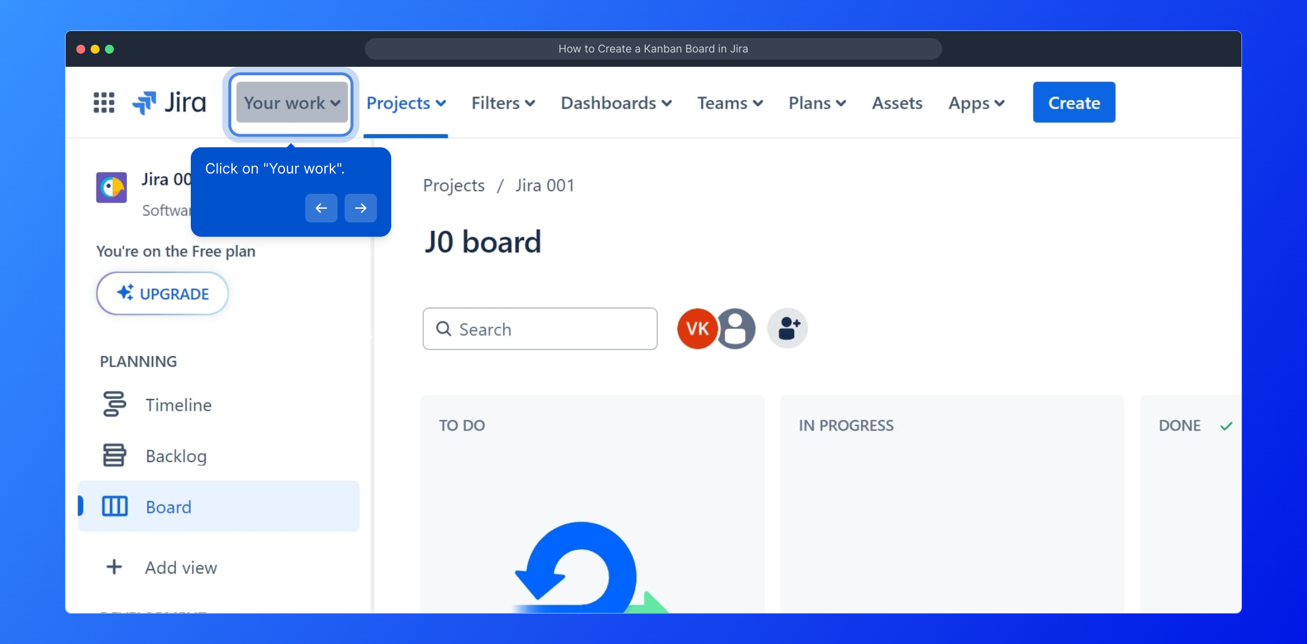
Task: Expand the Dashboards dropdown menu
Action: tap(616, 103)
